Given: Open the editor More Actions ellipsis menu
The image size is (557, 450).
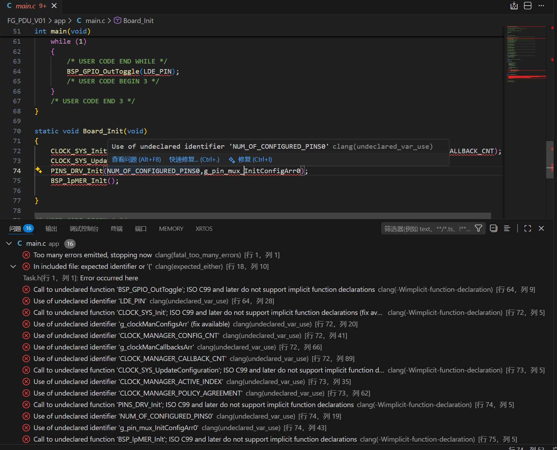Looking at the screenshot, I should tap(541, 6).
